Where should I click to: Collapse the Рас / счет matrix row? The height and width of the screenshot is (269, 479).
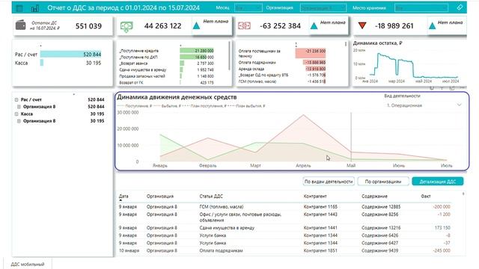(x=16, y=99)
